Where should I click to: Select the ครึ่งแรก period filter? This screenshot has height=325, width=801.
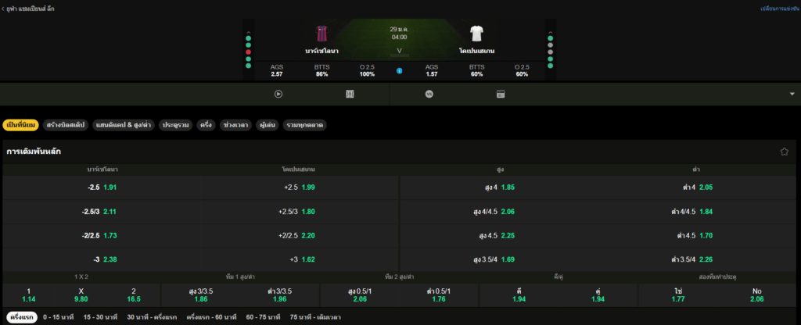tap(20, 317)
